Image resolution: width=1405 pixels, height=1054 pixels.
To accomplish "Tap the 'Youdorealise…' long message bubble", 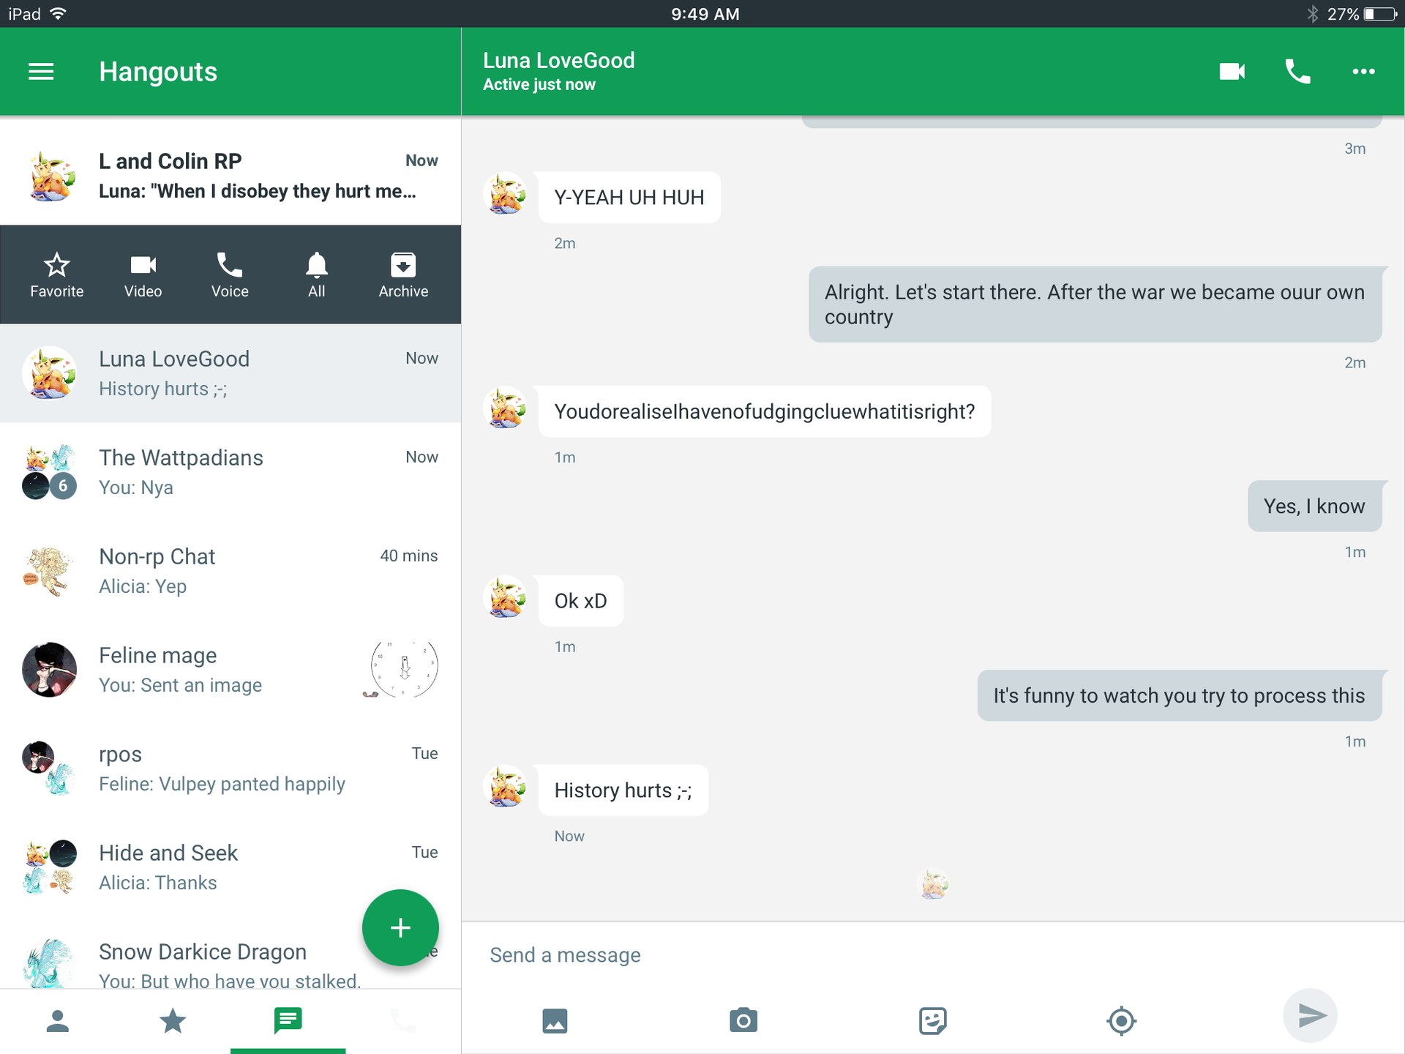I will 765,411.
